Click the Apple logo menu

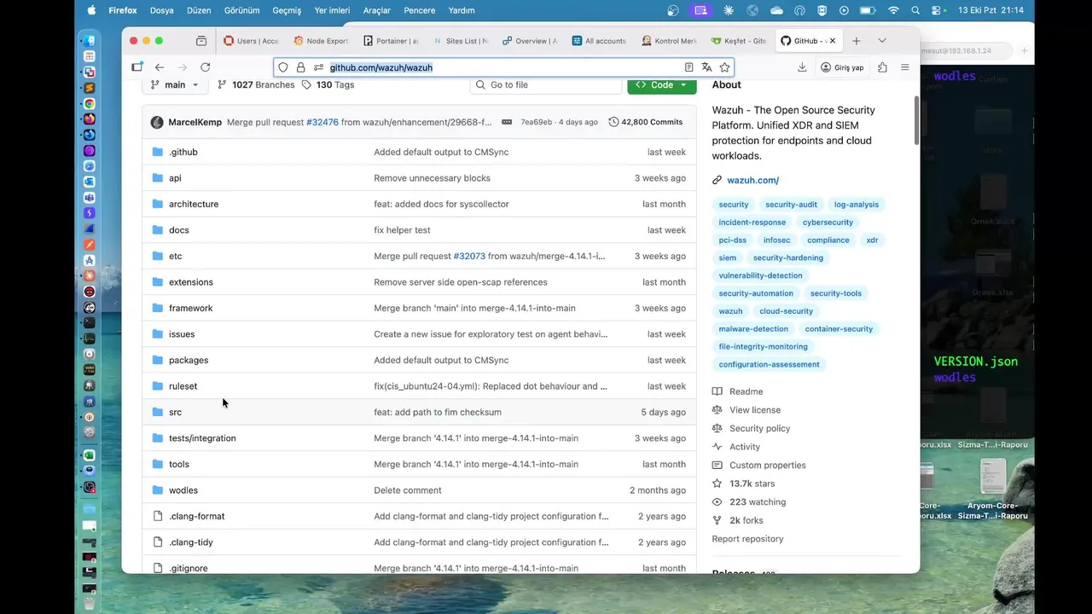(91, 10)
